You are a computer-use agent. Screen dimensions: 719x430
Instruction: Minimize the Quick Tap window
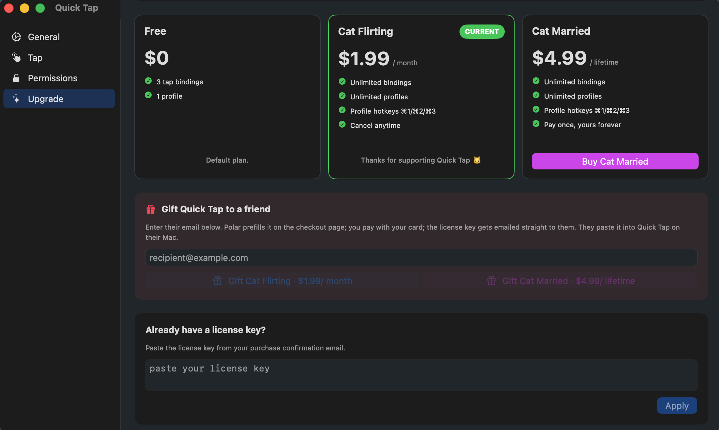tap(24, 8)
